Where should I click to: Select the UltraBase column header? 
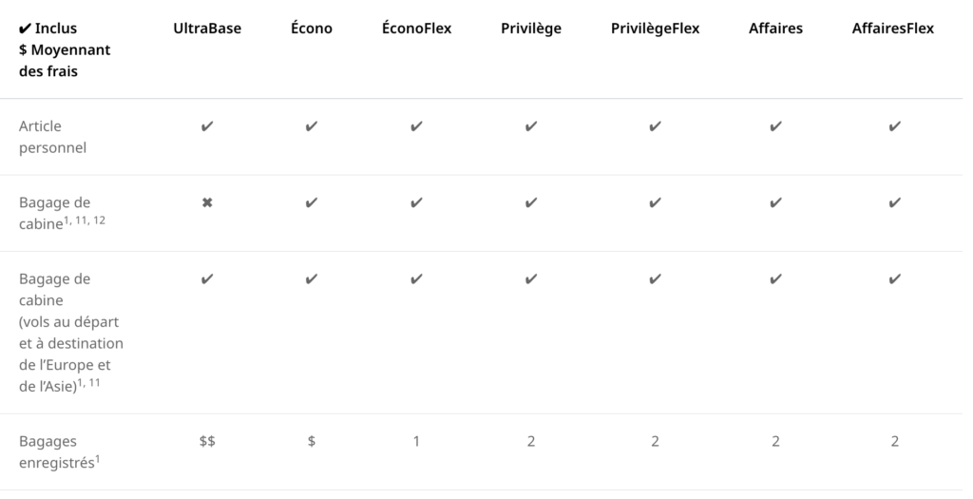[207, 29]
